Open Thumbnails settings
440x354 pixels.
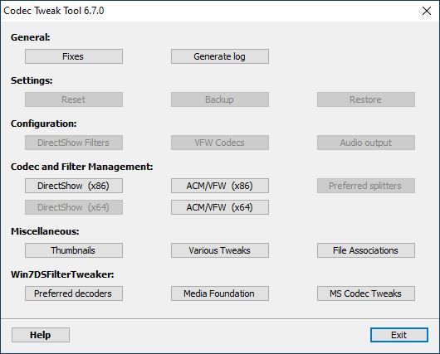pos(74,250)
